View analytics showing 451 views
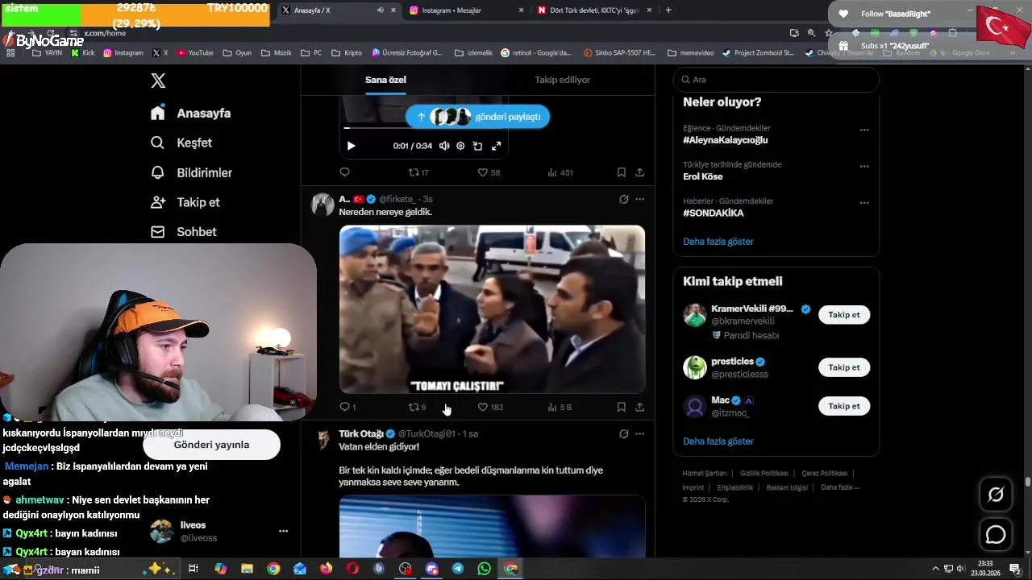1032x580 pixels. (x=560, y=172)
